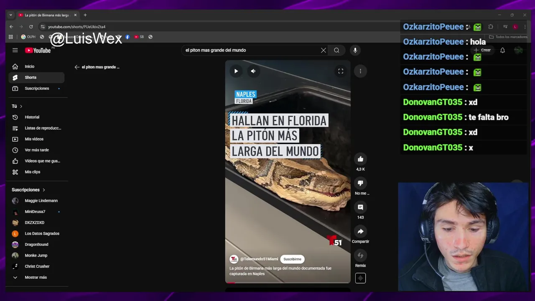Viewport: 535px width, 301px height.
Task: Open MiniDeusa7 channel subscription
Action: [36, 212]
